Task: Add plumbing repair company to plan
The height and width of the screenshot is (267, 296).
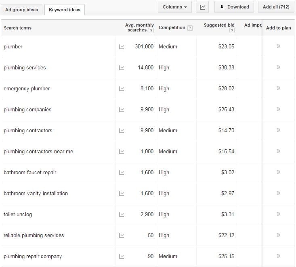Action: pyautogui.click(x=278, y=256)
